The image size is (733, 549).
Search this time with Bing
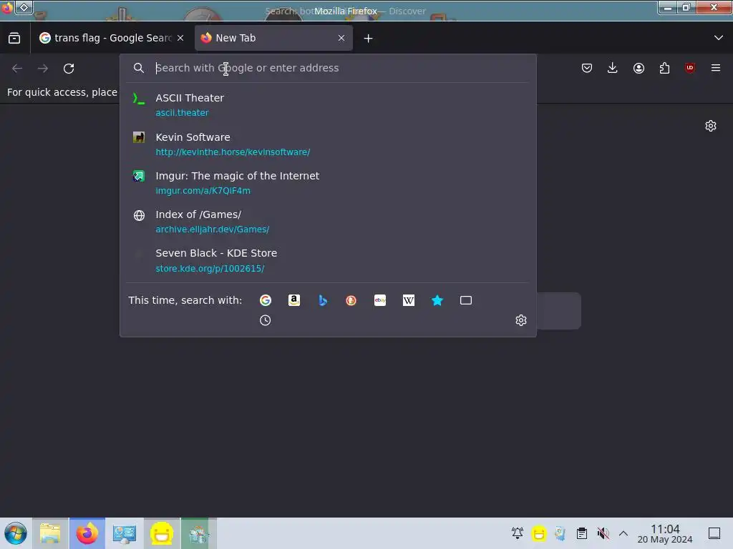[323, 300]
